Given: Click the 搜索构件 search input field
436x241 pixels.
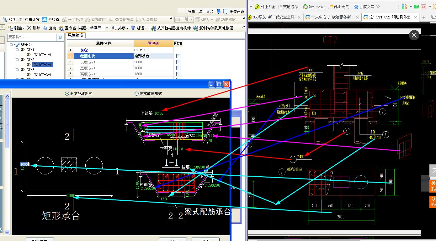Looking at the screenshot, I should 32,37.
